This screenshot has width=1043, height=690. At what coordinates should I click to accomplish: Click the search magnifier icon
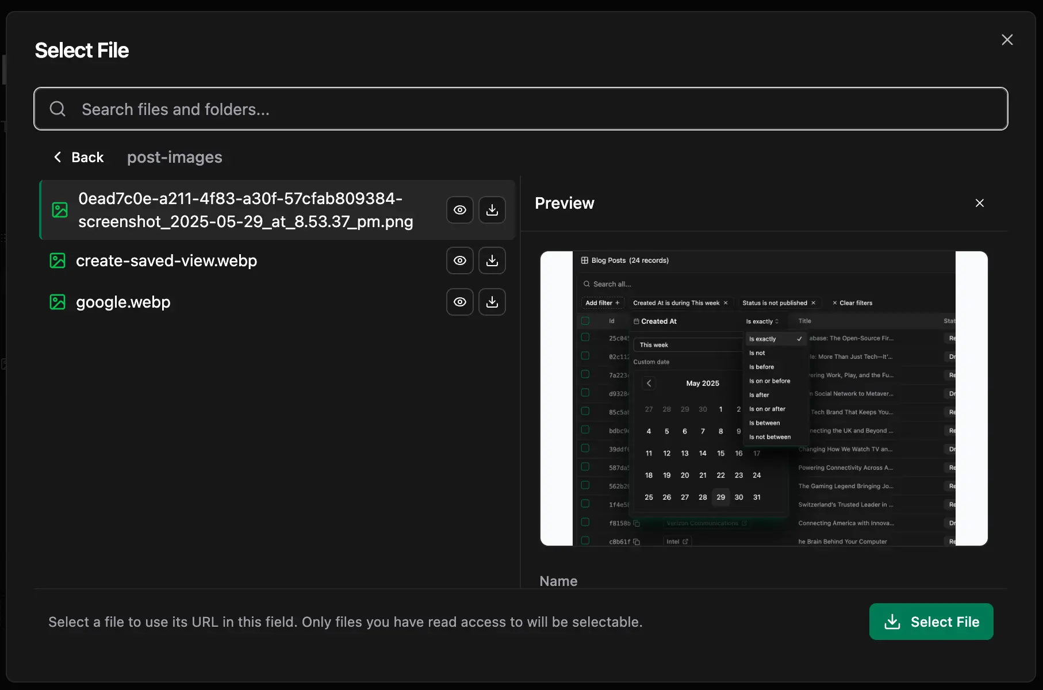click(57, 109)
